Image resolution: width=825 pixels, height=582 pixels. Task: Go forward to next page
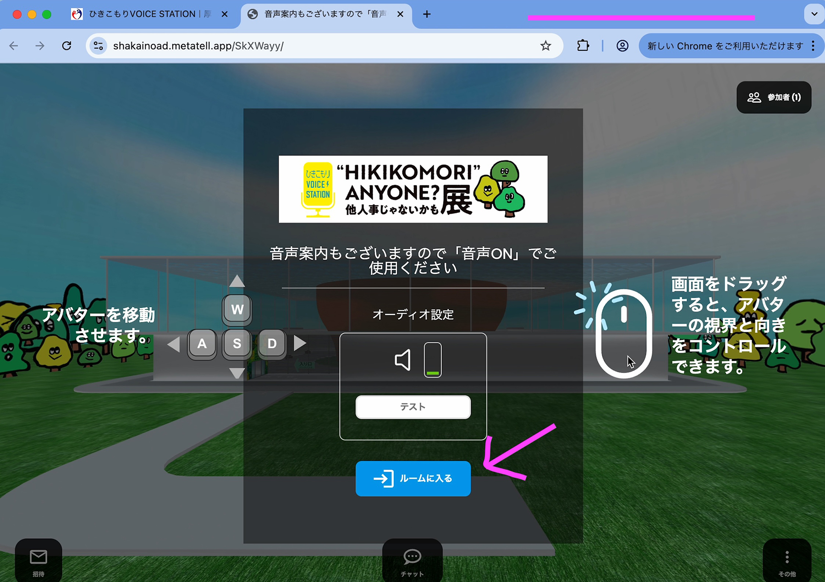pyautogui.click(x=40, y=46)
